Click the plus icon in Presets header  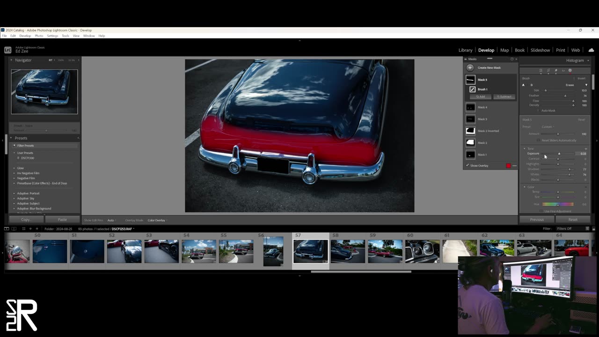click(78, 138)
